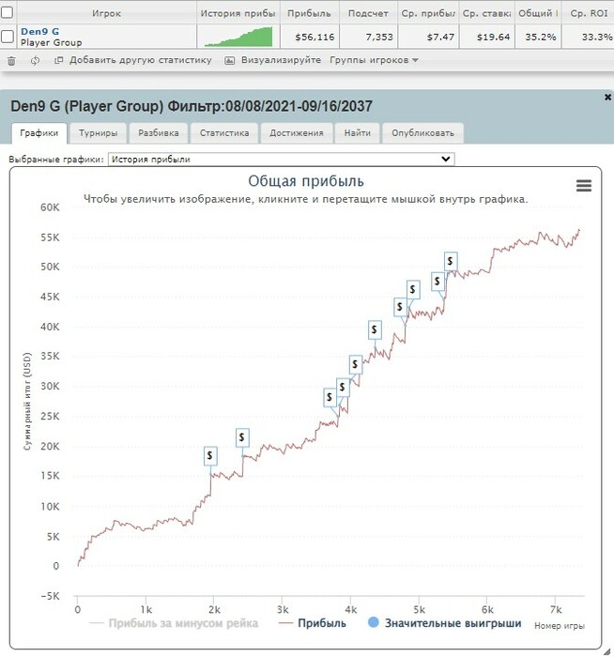The image size is (614, 657).
Task: Open the Группы игроков dropdown
Action: (374, 60)
